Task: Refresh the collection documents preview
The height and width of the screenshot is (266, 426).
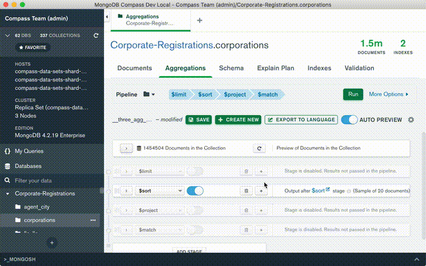Action: point(259,148)
